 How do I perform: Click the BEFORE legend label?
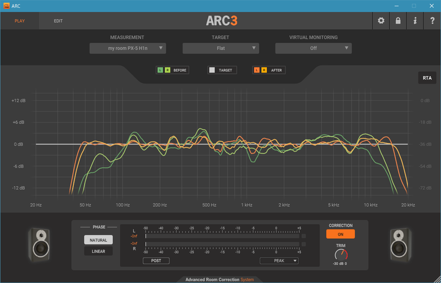click(180, 70)
